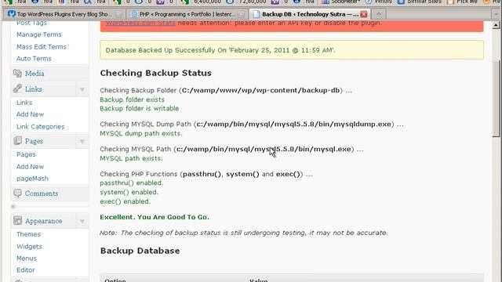502x282 pixels.
Task: Click the 'Backup Database' heading
Action: click(x=140, y=251)
